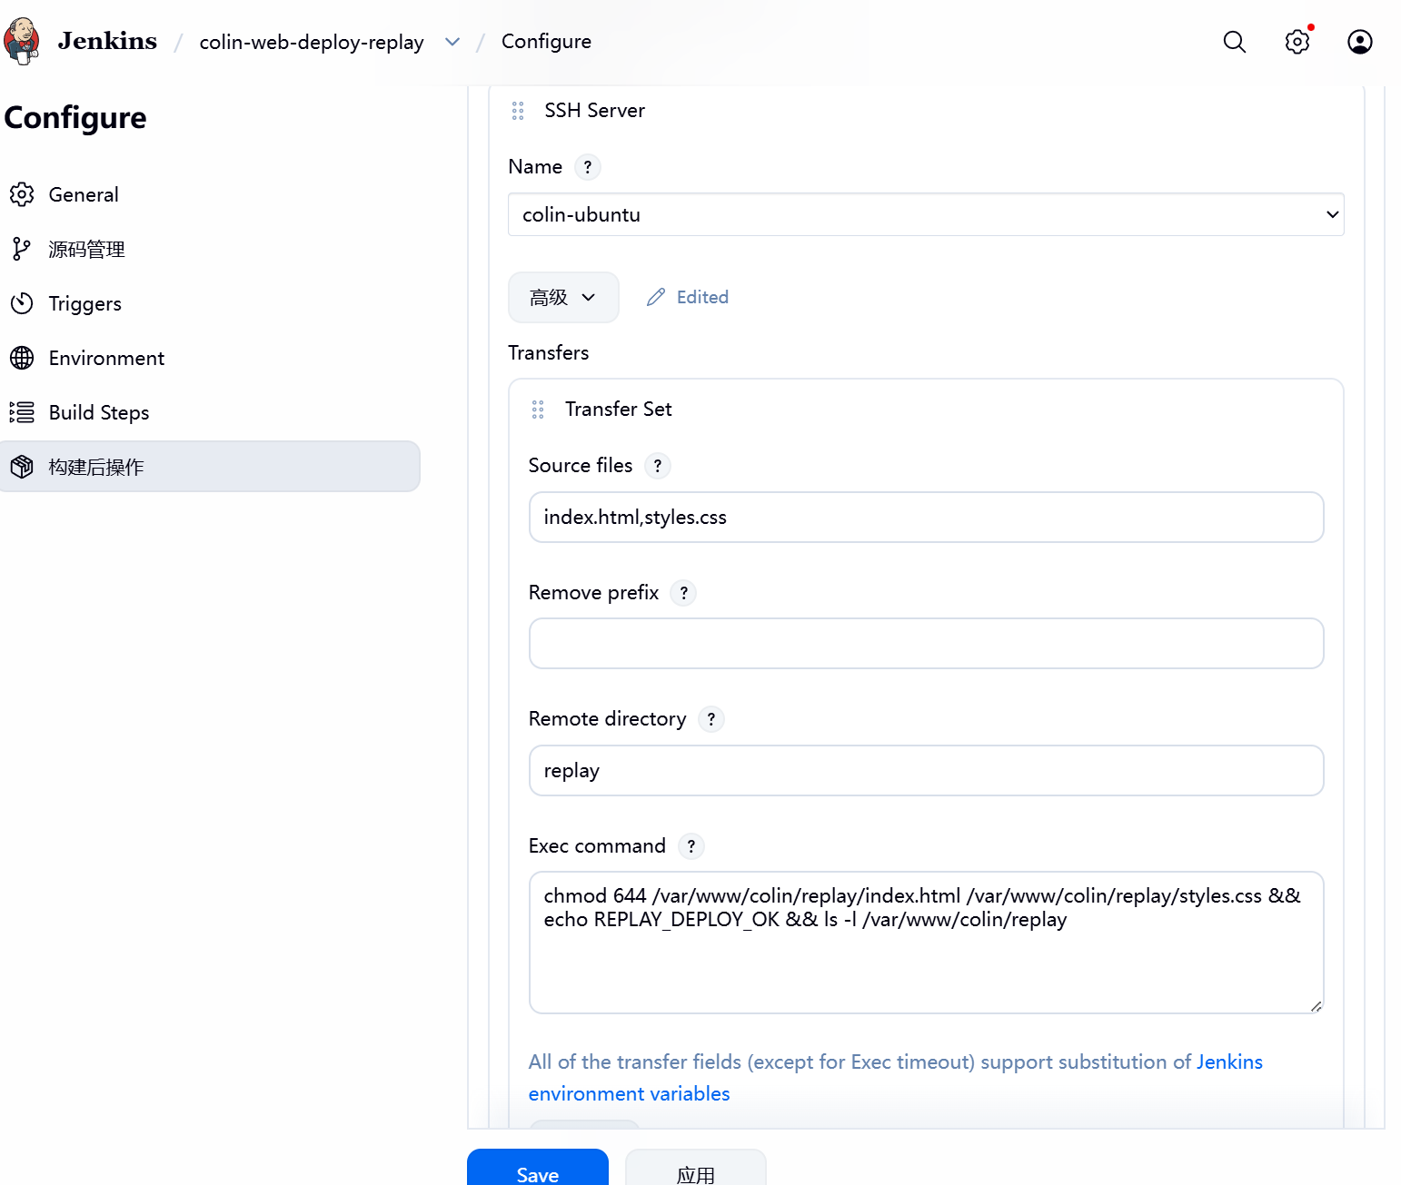Grab the Exec command textarea resize handle

tap(1316, 1006)
